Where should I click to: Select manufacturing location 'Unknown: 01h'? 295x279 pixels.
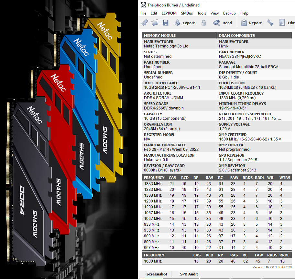point(157,160)
